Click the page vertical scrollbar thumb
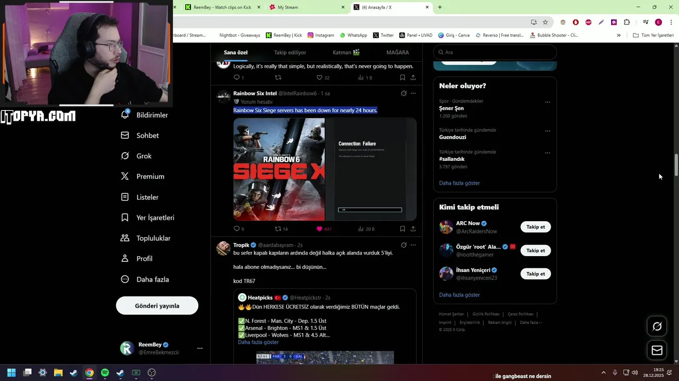Image resolution: width=679 pixels, height=381 pixels. click(676, 166)
